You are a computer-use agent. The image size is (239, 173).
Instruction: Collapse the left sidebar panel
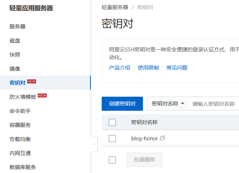point(94,145)
